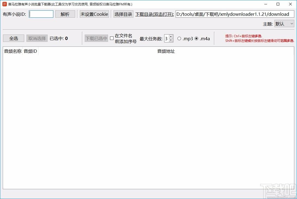This screenshot has width=297, height=199.
Task: Click the 解析 button
Action: [65, 14]
